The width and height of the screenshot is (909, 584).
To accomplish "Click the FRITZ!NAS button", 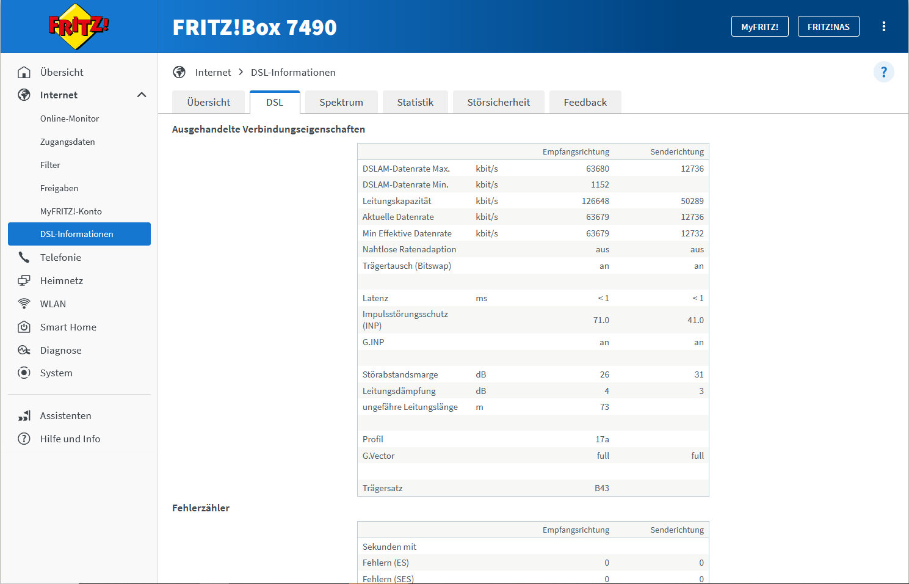I will pyautogui.click(x=828, y=26).
